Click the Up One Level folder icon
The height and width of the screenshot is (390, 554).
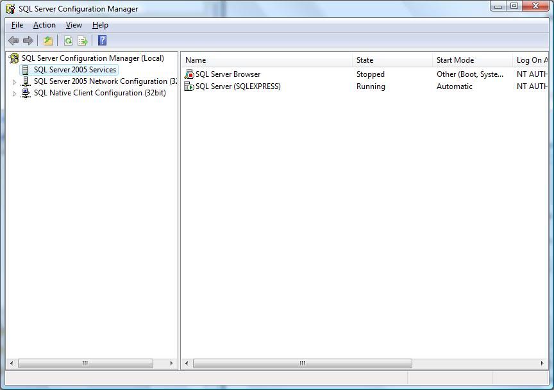tap(48, 41)
